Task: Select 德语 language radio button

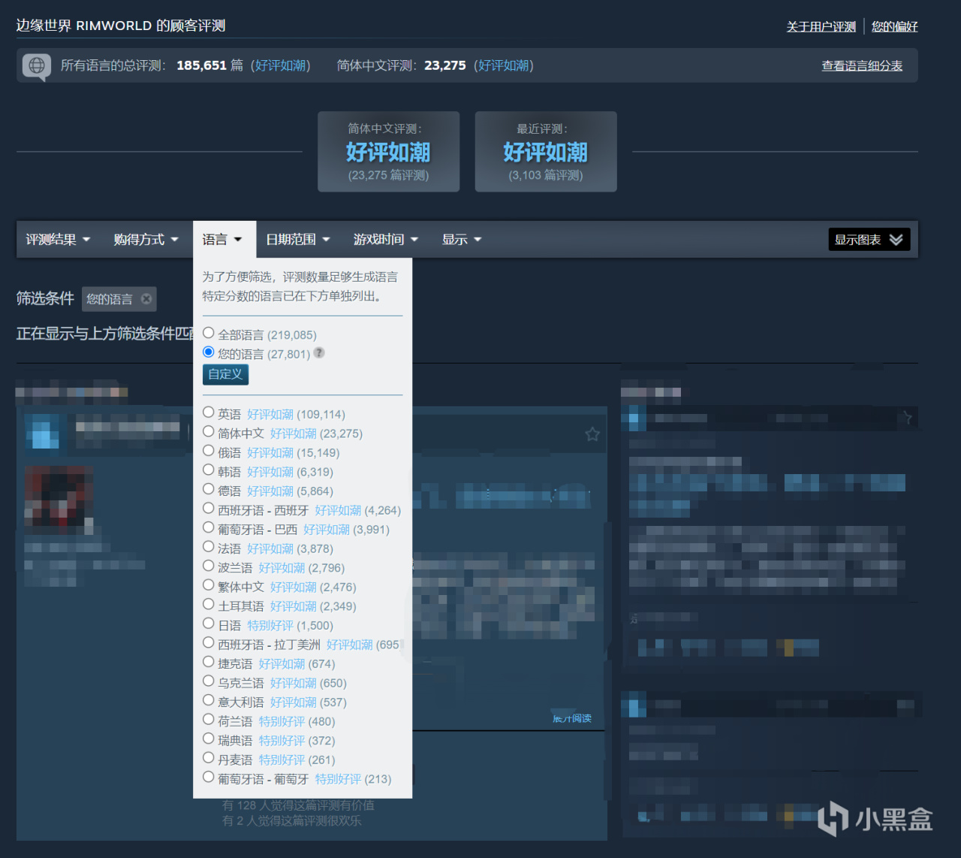Action: tap(209, 489)
